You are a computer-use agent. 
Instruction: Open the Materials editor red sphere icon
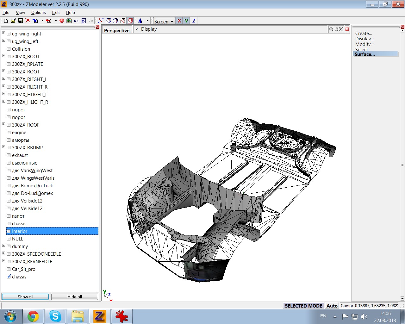[62, 21]
